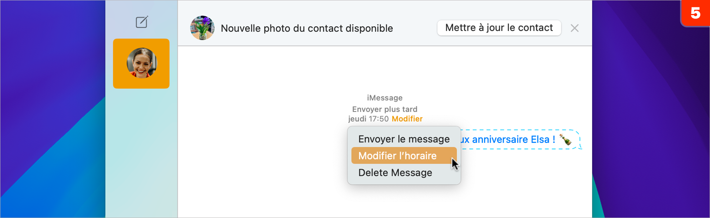Image resolution: width=710 pixels, height=218 pixels.
Task: Click the Envoyer plus tard label
Action: pyautogui.click(x=385, y=109)
